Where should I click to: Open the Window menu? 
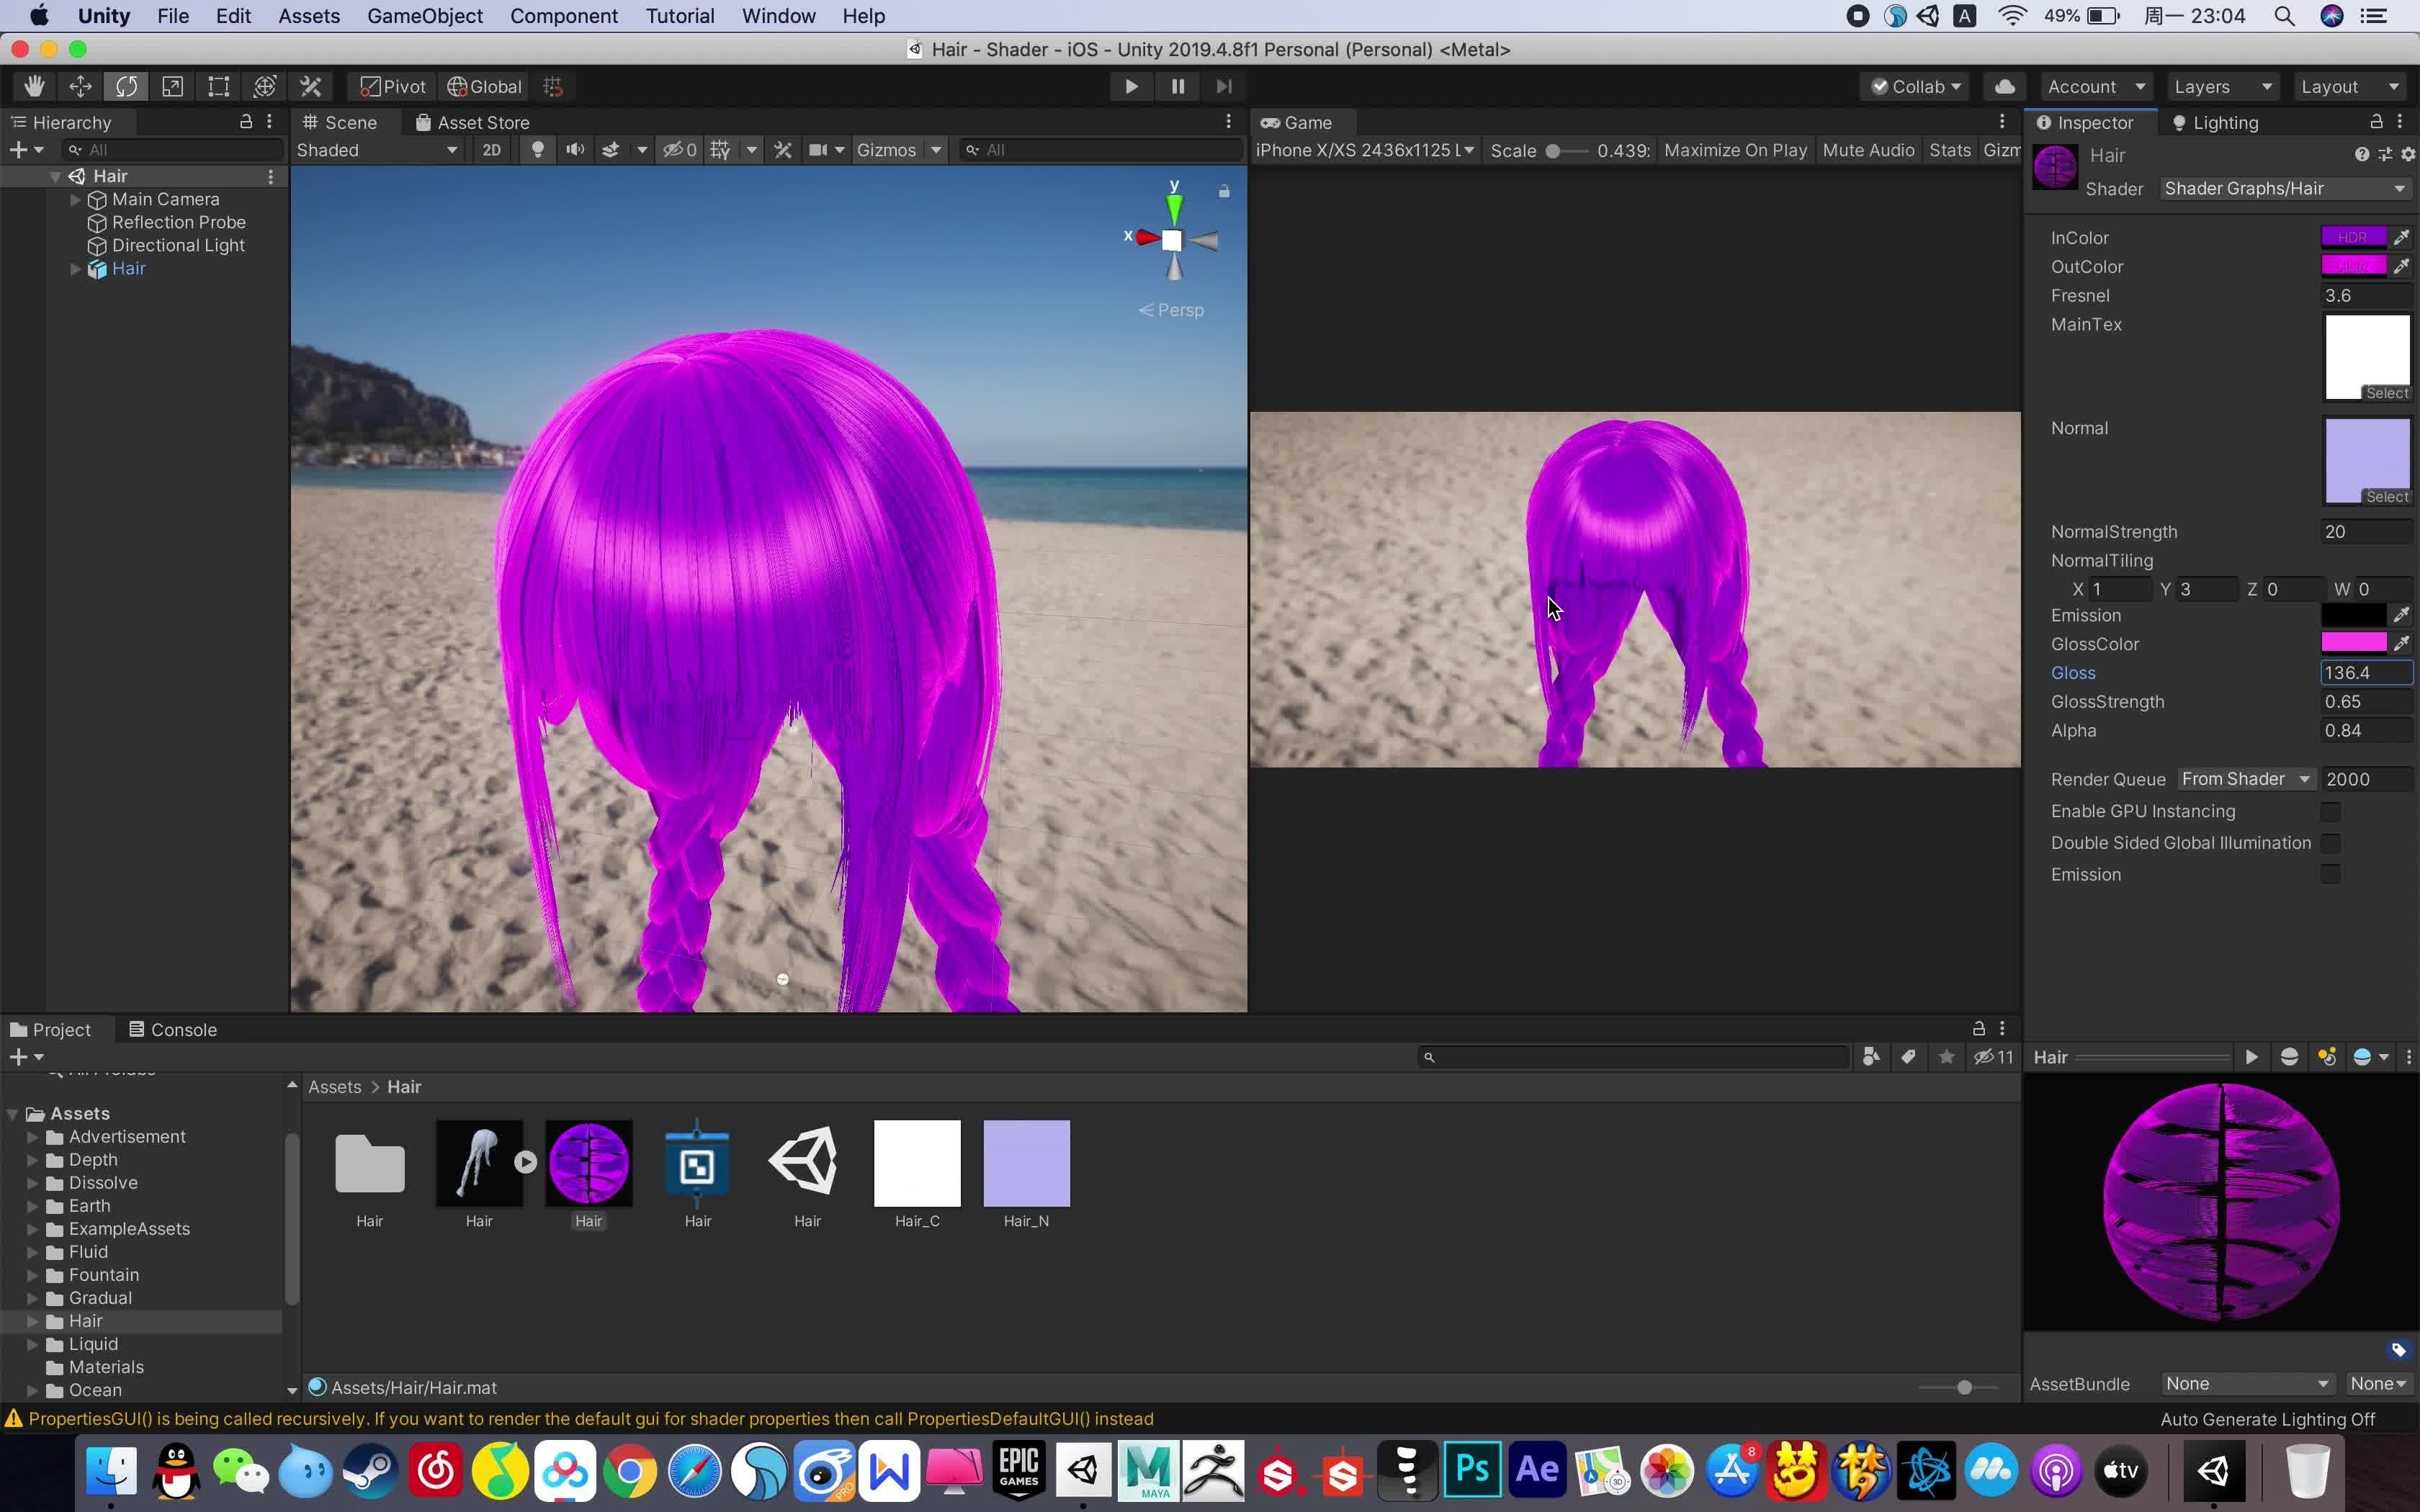[778, 16]
